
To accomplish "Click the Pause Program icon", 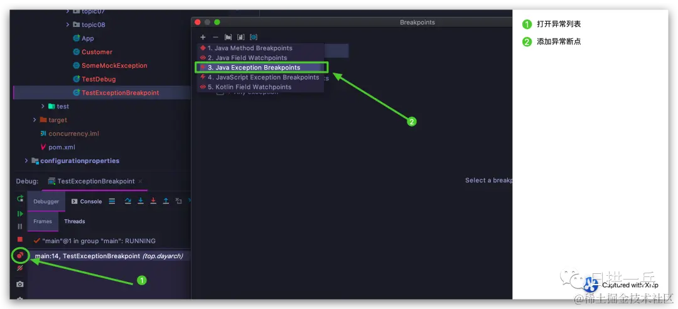I will (20, 226).
